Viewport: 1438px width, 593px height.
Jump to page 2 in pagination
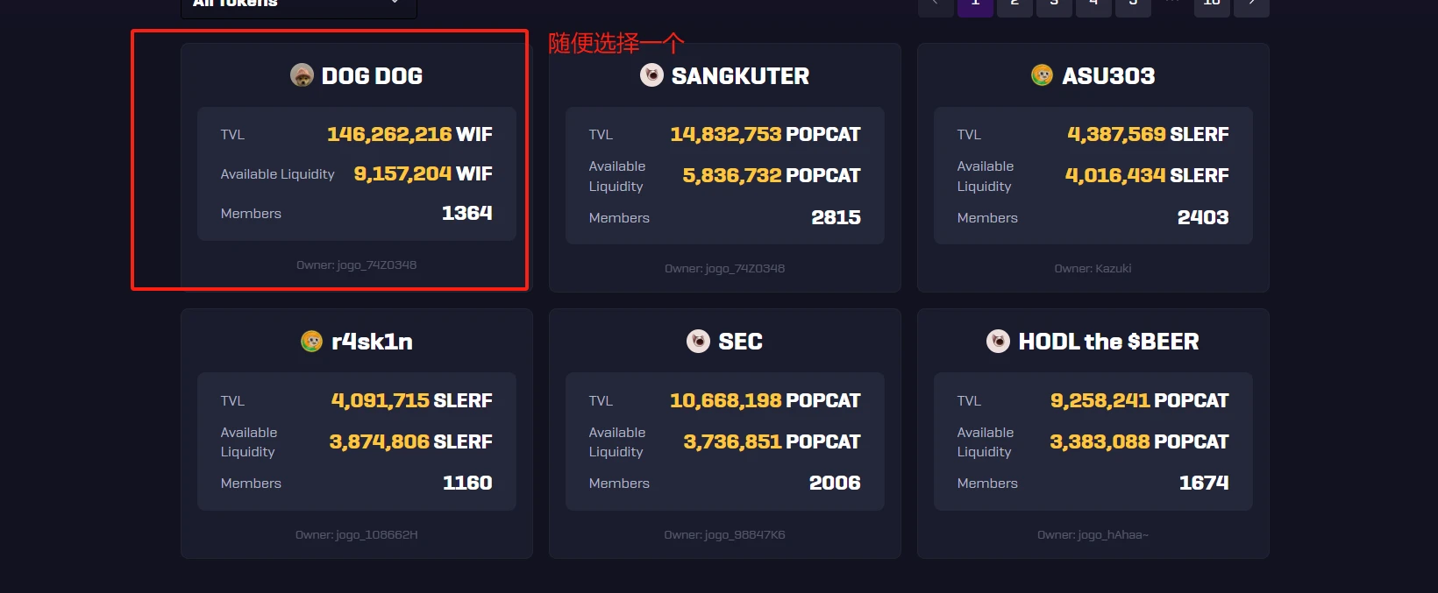point(1014,5)
